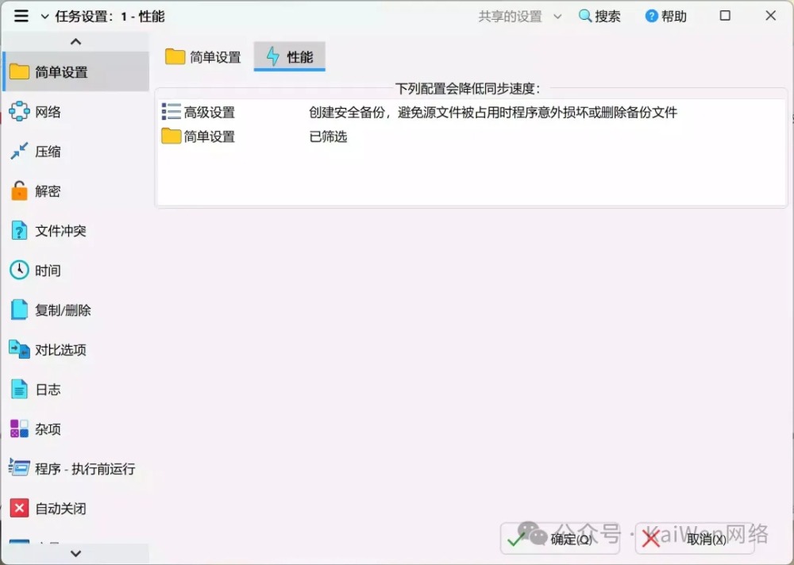
Task: Select the compression (压缩) icon
Action: coord(19,152)
